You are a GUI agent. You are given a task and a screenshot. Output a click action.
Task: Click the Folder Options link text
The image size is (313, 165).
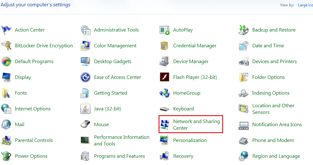tap(268, 77)
